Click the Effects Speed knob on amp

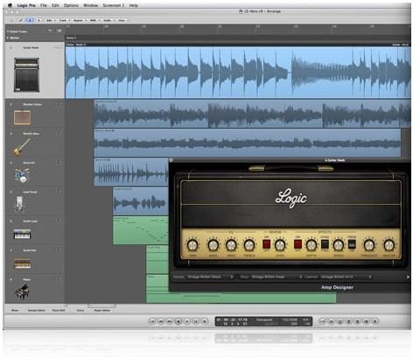coord(339,245)
